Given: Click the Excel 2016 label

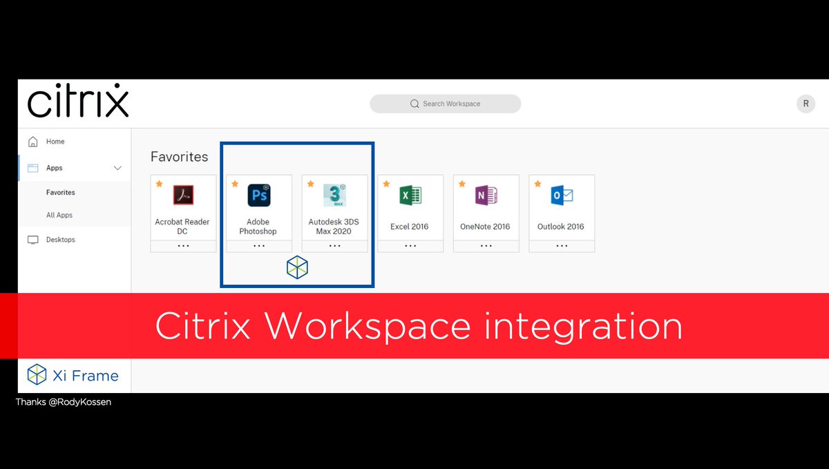Looking at the screenshot, I should [x=410, y=227].
